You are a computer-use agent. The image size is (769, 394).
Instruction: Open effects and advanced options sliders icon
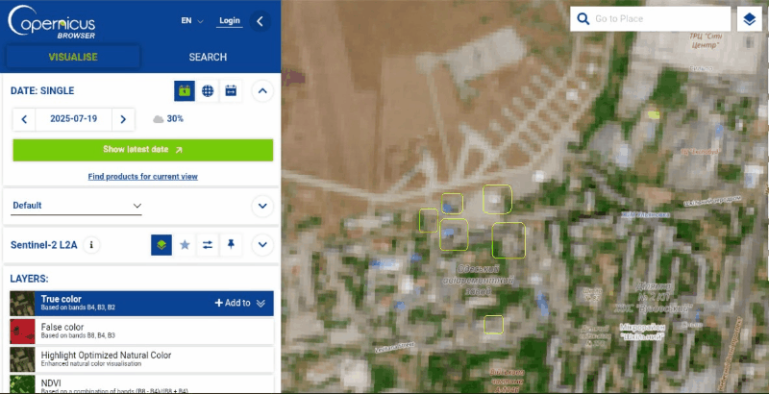point(208,244)
